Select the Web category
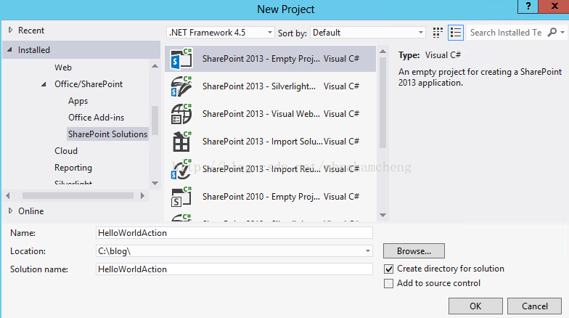The image size is (569, 318). 63,68
